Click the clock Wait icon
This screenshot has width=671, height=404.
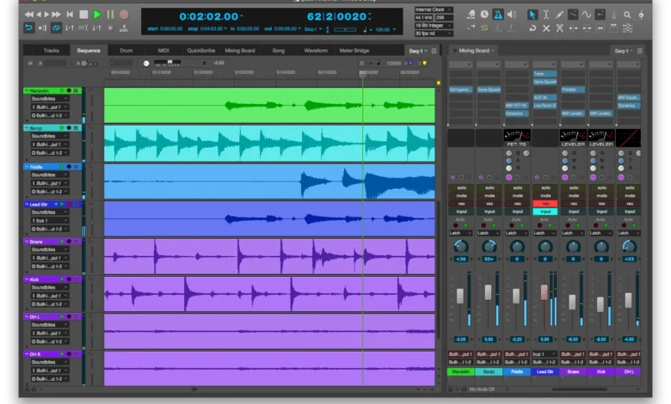pyautogui.click(x=484, y=15)
